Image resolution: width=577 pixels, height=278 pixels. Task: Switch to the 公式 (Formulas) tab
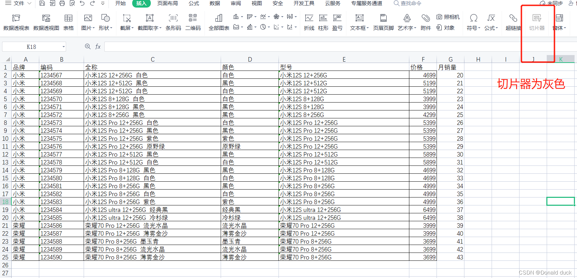[x=194, y=3]
